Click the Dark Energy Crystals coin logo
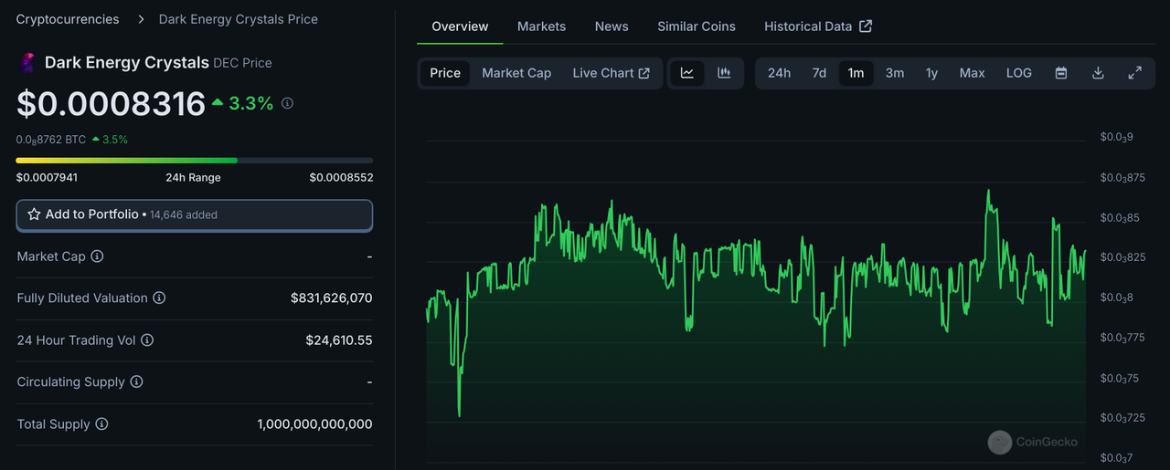The width and height of the screenshot is (1170, 470). (27, 62)
